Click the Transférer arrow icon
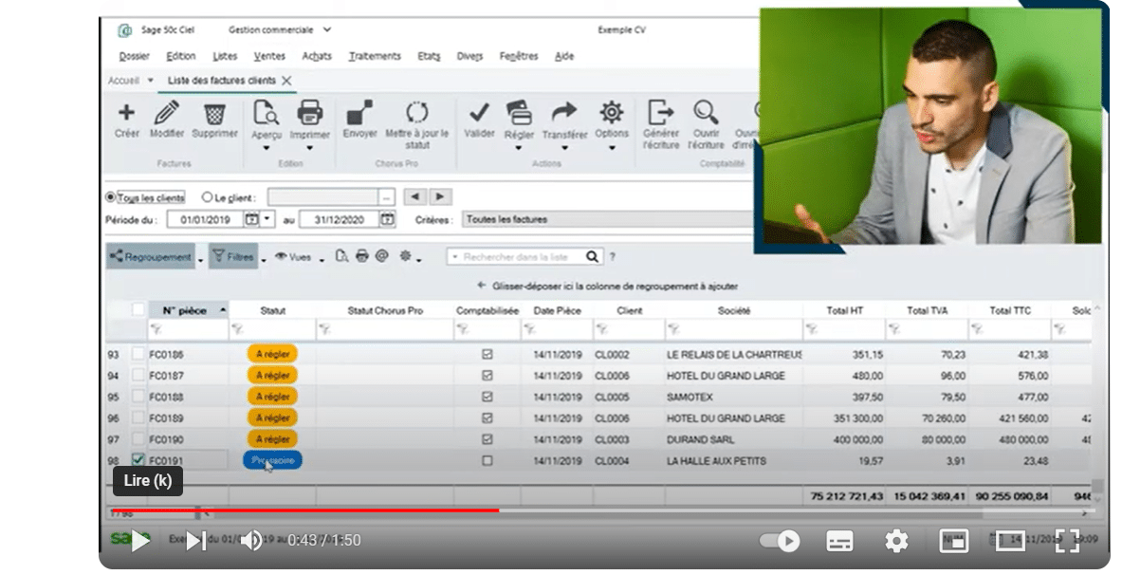 [x=564, y=113]
